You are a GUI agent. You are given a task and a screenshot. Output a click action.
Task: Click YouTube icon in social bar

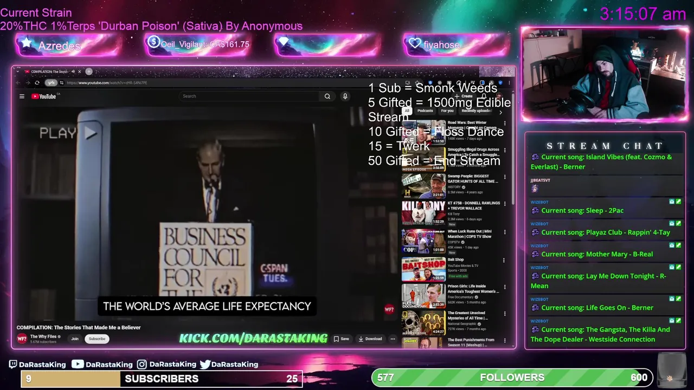pos(78,364)
